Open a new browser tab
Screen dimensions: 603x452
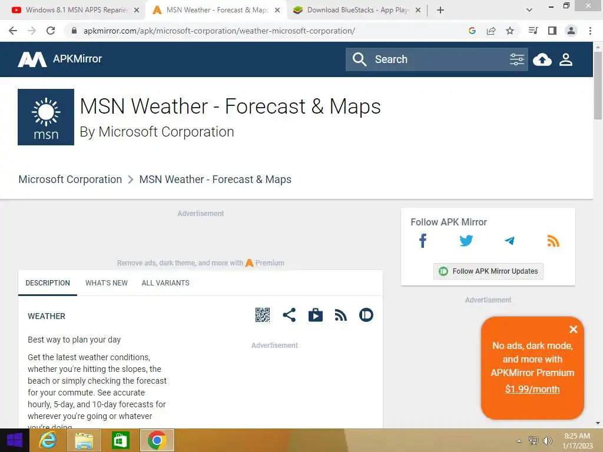pyautogui.click(x=440, y=10)
